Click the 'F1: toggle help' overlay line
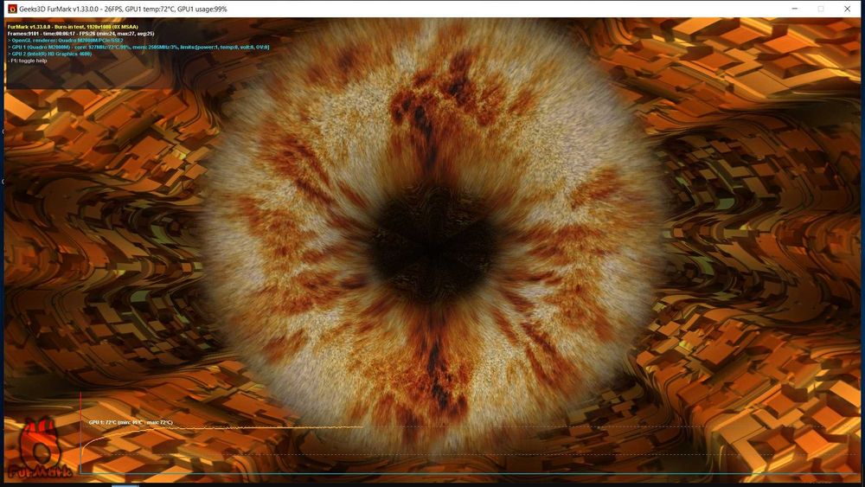The image size is (865, 487). point(29,61)
